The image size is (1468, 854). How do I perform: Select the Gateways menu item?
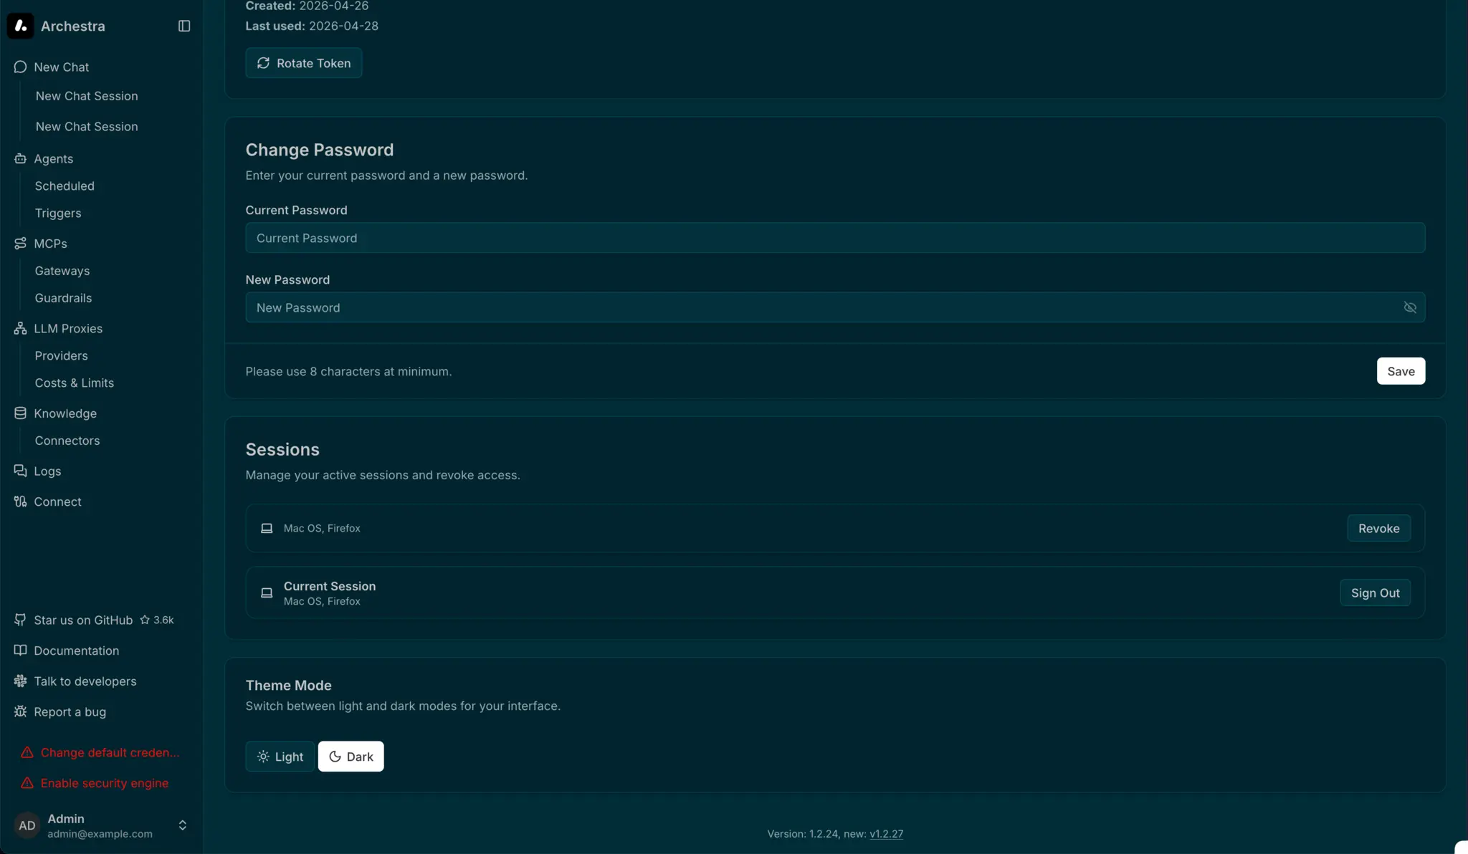click(62, 271)
